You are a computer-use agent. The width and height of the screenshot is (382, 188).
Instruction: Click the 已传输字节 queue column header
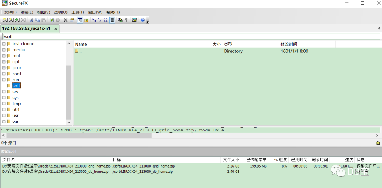click(254, 160)
